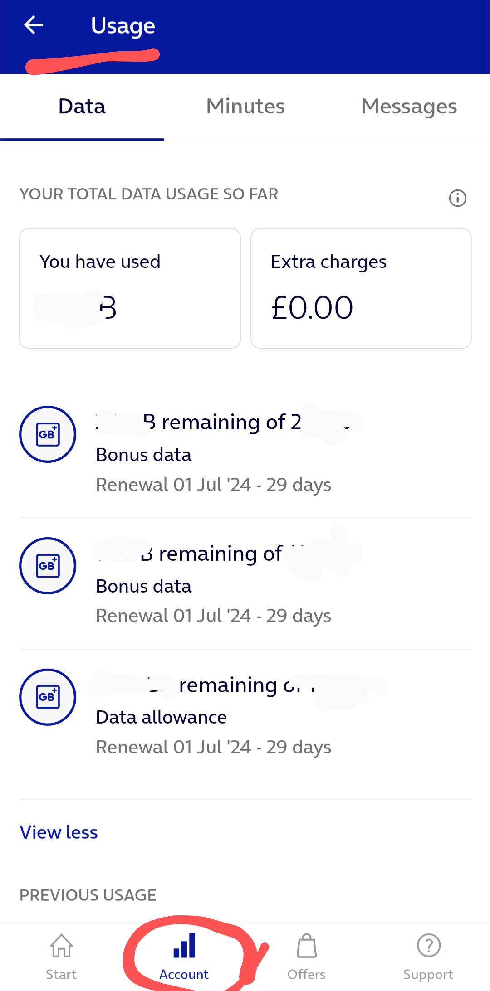Tap the second Bonus data GB icon
Image resolution: width=490 pixels, height=991 pixels.
pyautogui.click(x=48, y=566)
